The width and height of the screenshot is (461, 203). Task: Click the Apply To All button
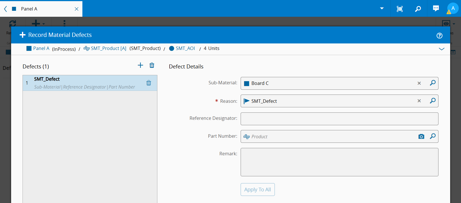(257, 189)
